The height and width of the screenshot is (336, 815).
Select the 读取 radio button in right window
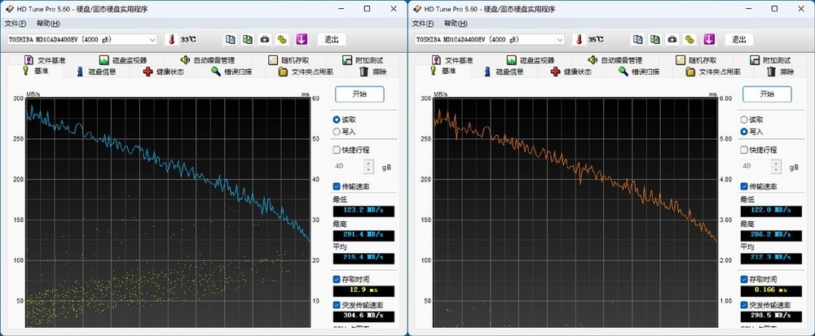tap(744, 119)
